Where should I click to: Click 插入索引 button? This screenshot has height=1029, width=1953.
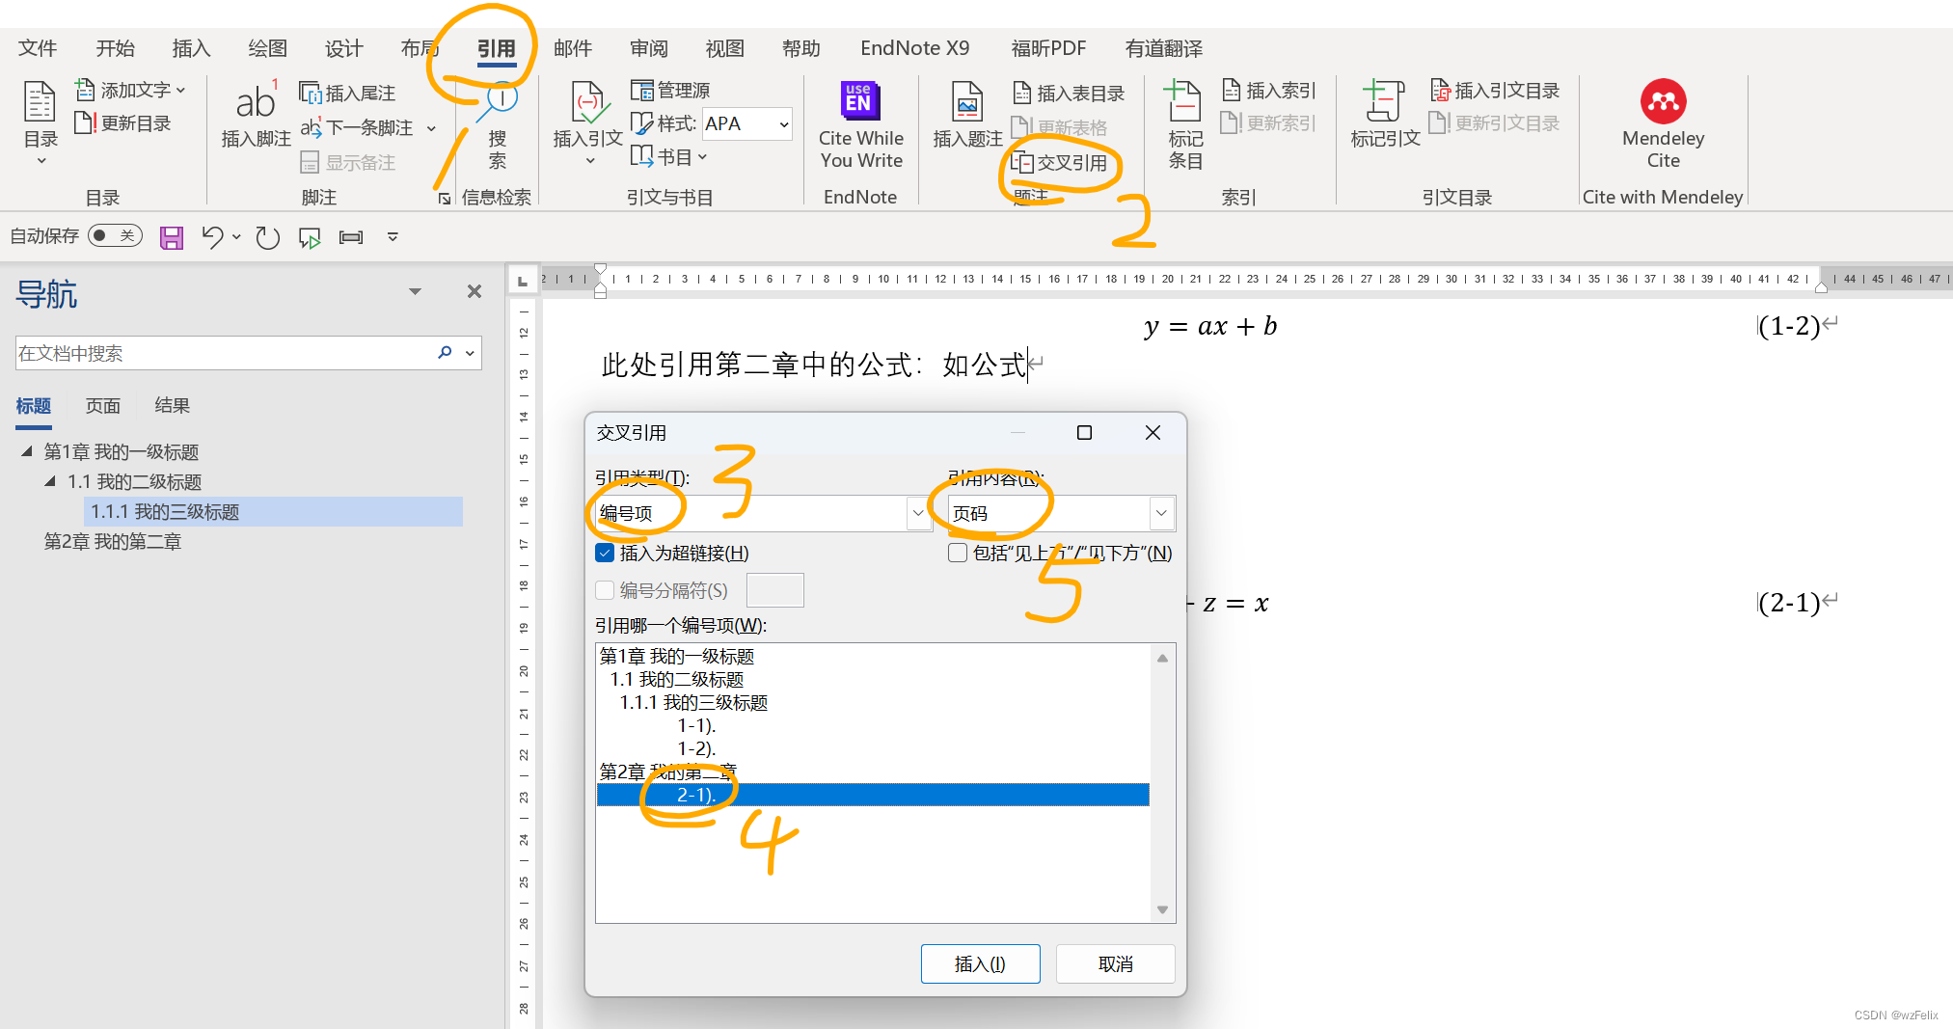pyautogui.click(x=1268, y=90)
